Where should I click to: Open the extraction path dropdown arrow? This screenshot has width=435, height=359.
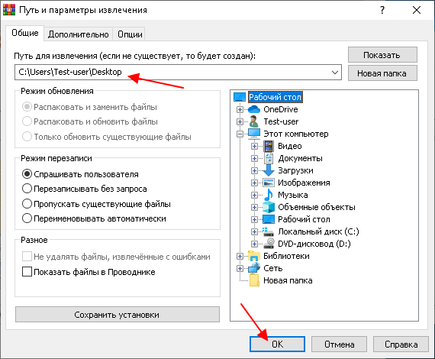[335, 73]
